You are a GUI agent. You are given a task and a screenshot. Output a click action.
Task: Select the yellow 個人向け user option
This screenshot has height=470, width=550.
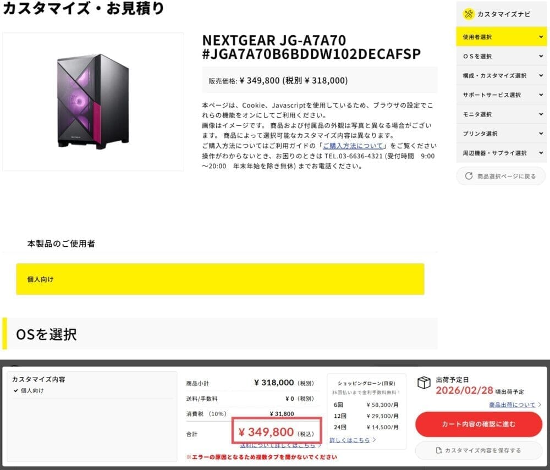(x=220, y=279)
